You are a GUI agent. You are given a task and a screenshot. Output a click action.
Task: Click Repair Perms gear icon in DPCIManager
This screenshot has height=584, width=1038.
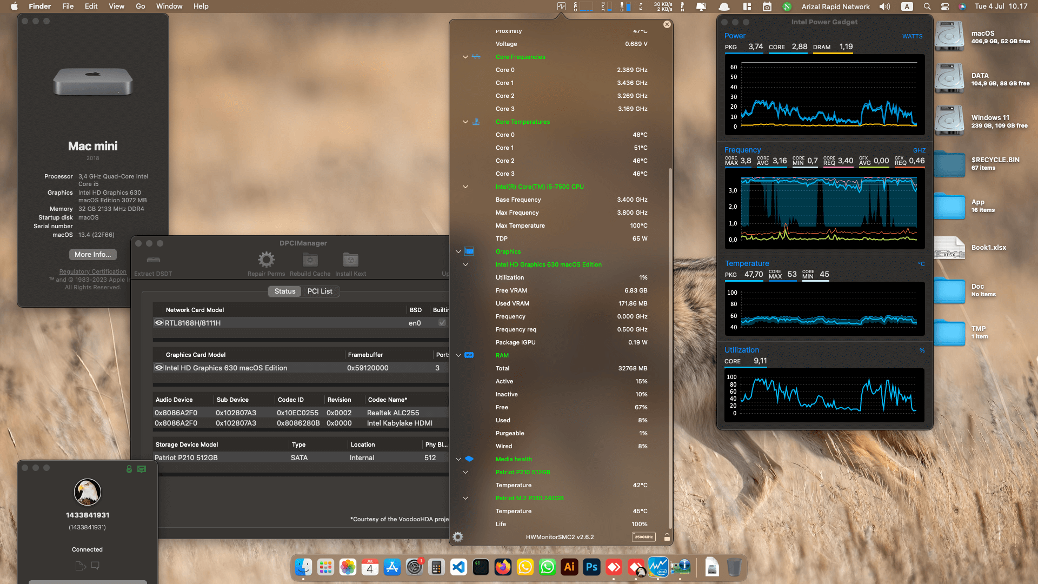[x=266, y=260]
